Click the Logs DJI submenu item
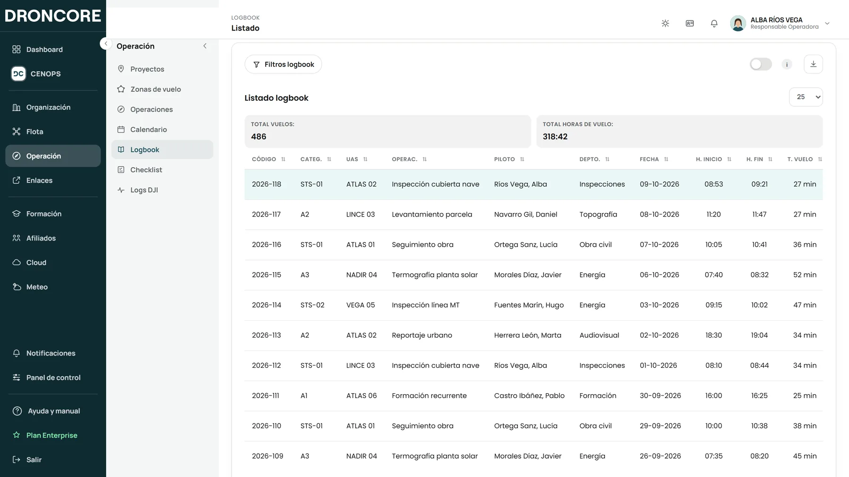The image size is (849, 477). (x=162, y=190)
